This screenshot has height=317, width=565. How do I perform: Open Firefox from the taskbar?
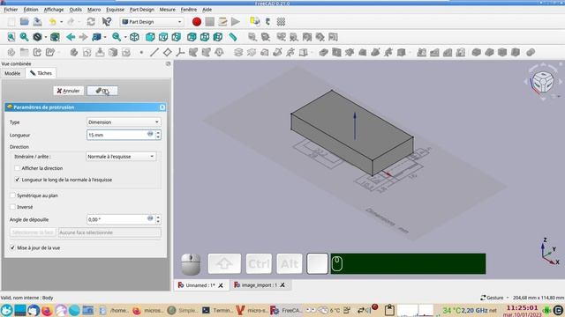point(47,310)
